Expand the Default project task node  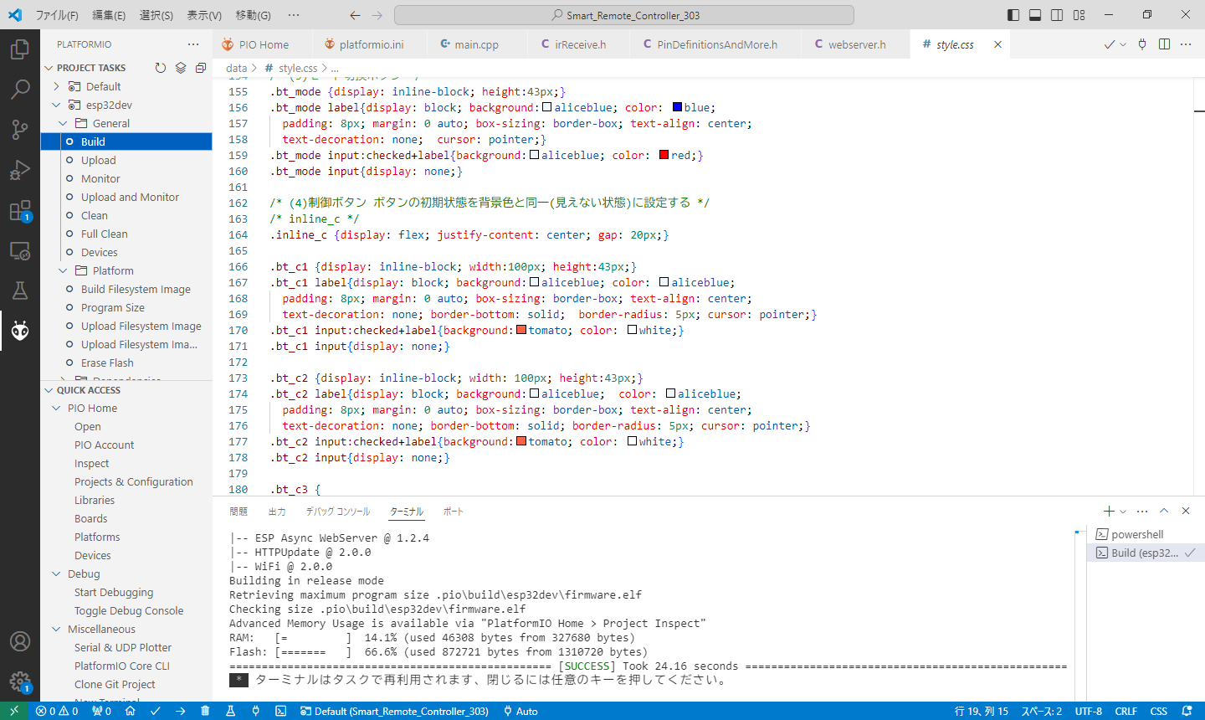[x=57, y=86]
